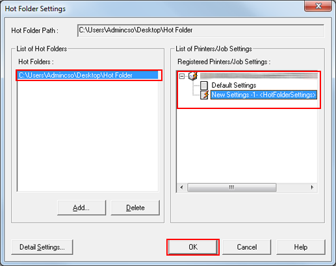Viewport: 336px width, 266px height.
Task: Click the horizontal scrollbar left arrow
Action: (182, 187)
